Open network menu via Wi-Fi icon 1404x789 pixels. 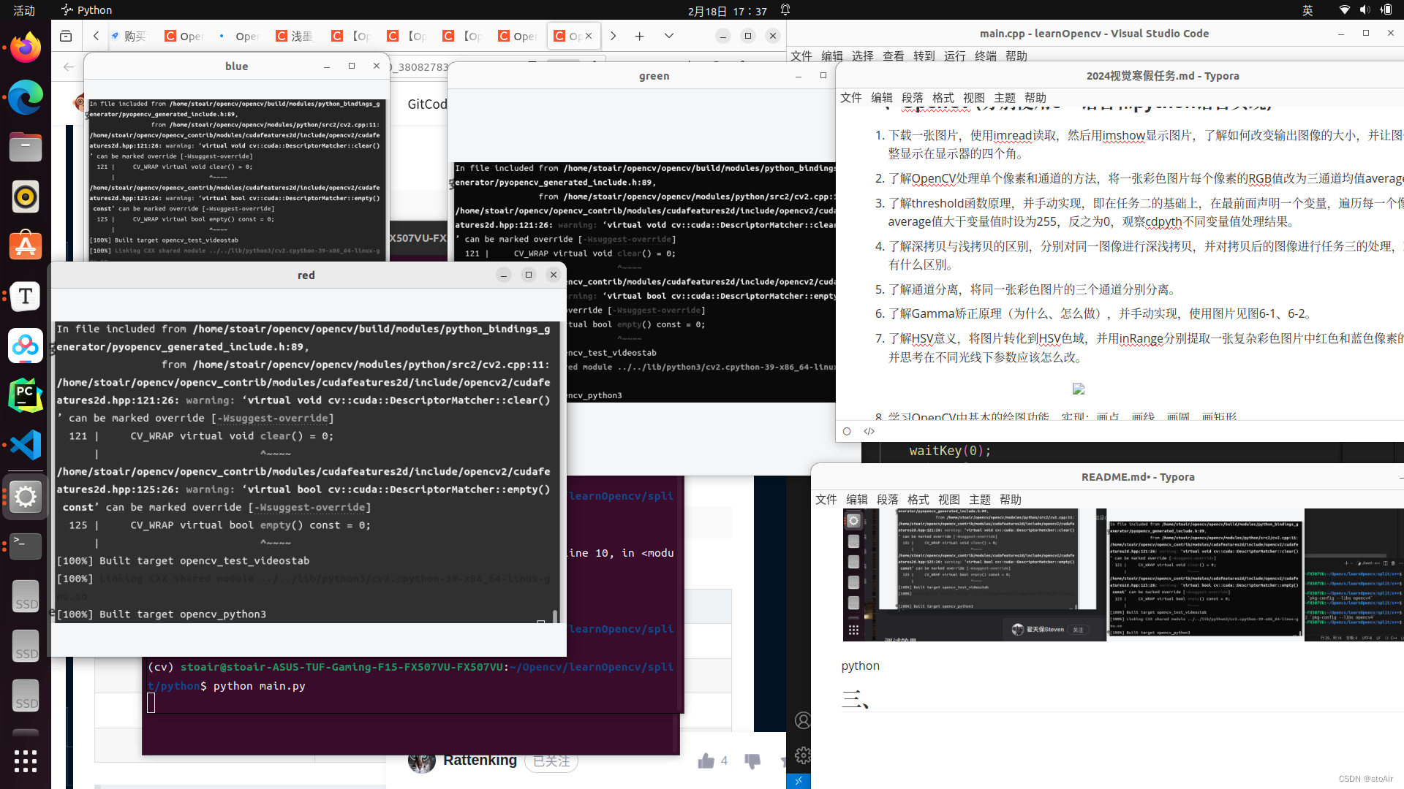[1344, 10]
